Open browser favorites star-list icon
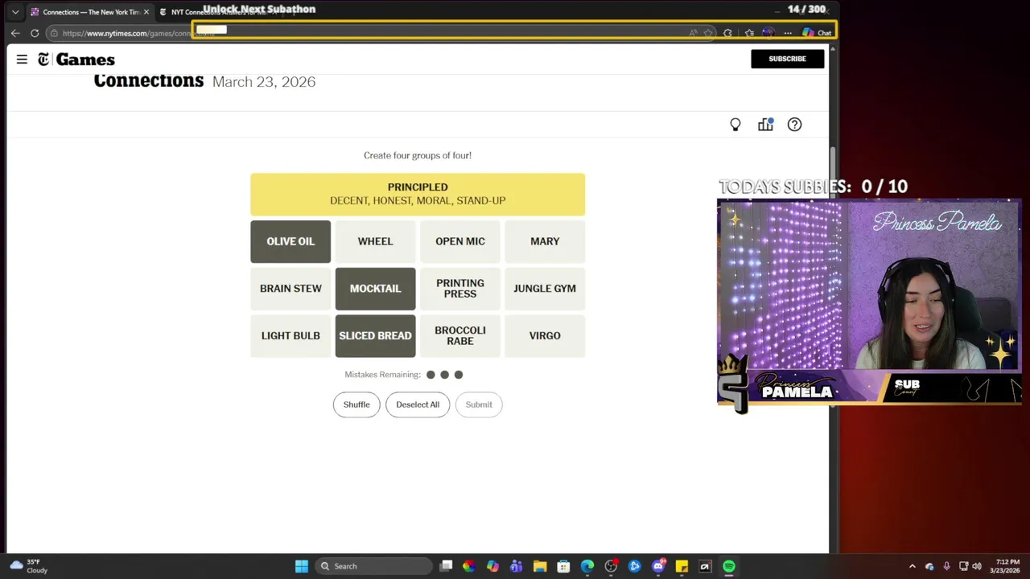This screenshot has width=1030, height=579. tap(749, 33)
